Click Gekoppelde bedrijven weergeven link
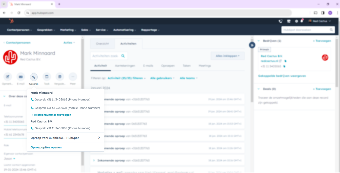Viewport: 340px width, 173px height. click(282, 76)
